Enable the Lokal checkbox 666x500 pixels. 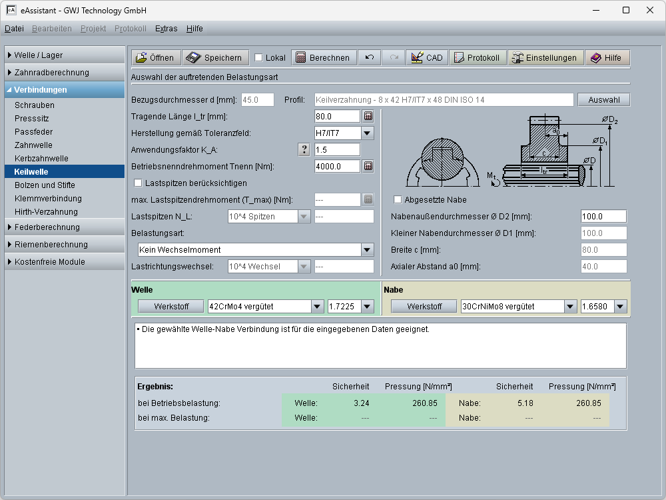click(x=259, y=58)
